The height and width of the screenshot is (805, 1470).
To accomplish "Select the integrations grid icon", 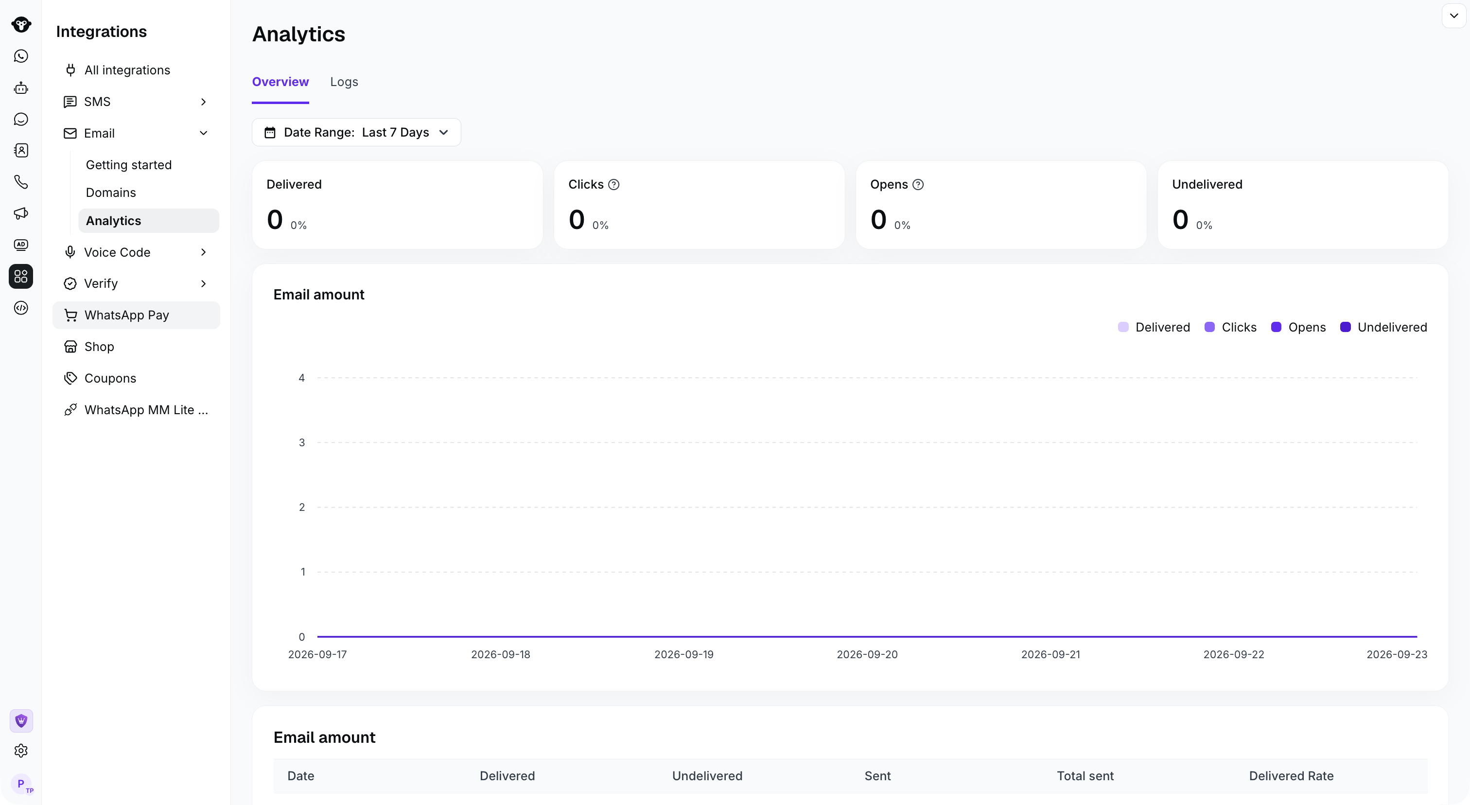I will [21, 276].
